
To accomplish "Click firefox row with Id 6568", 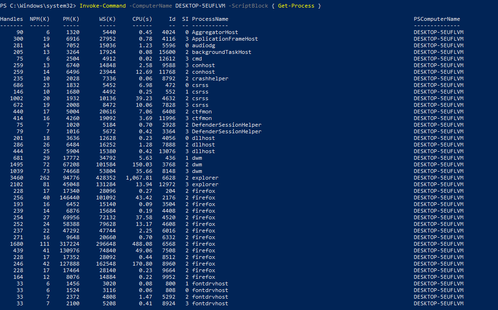I will (232, 244).
